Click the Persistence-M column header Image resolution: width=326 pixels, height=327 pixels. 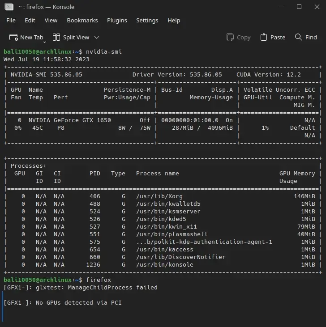127,90
